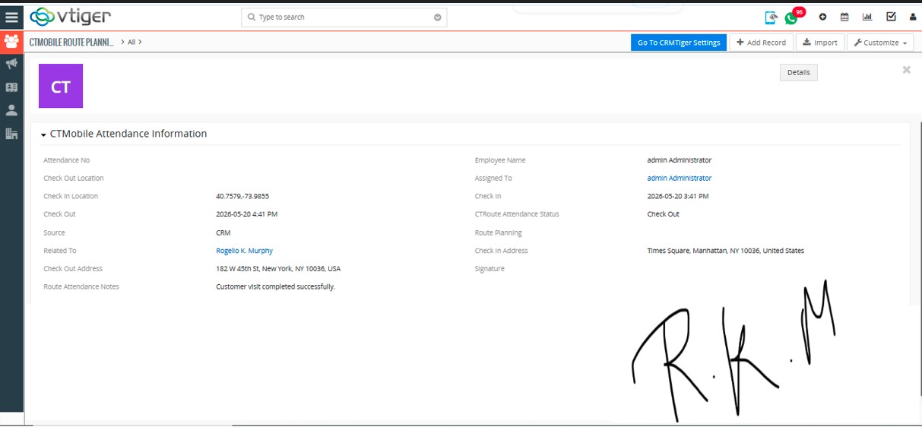922x427 pixels.
Task: Open the user profile icon
Action: tap(913, 17)
